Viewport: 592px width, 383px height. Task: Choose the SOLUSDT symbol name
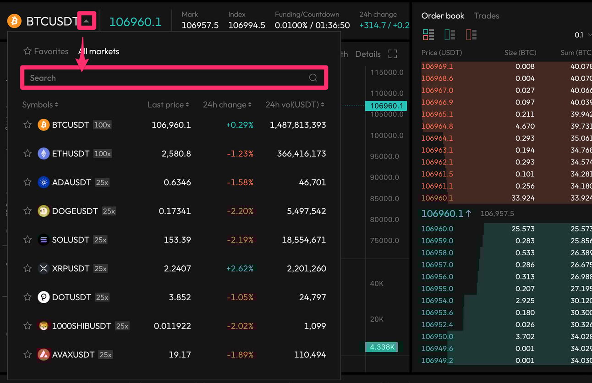tap(71, 240)
